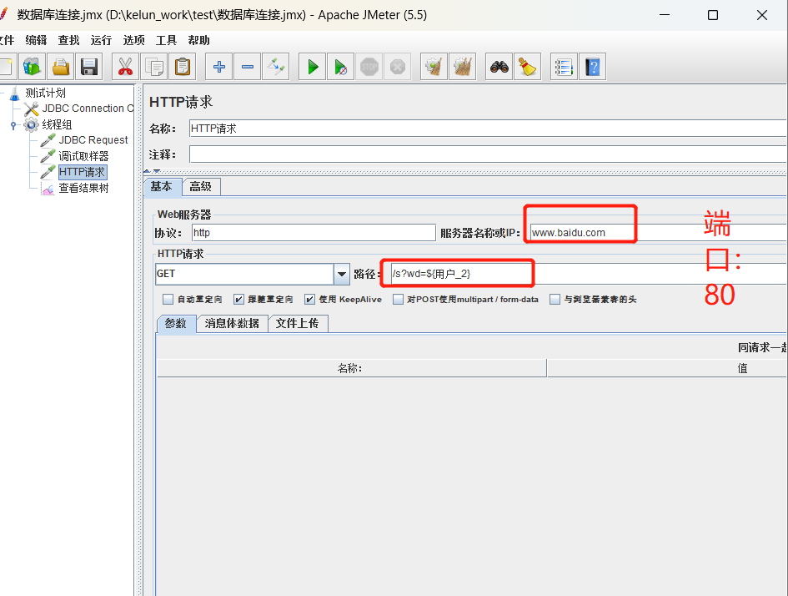This screenshot has height=596, width=788.
Task: Collapse all nodes with the minus icon
Action: point(248,67)
